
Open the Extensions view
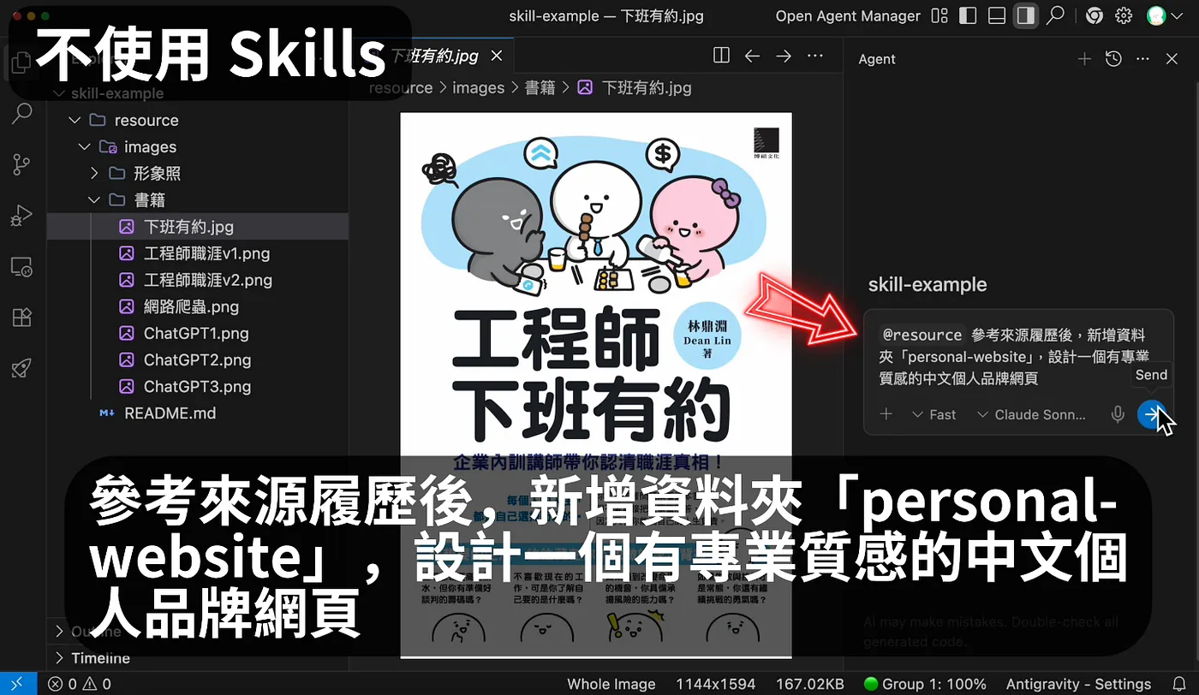tap(22, 318)
